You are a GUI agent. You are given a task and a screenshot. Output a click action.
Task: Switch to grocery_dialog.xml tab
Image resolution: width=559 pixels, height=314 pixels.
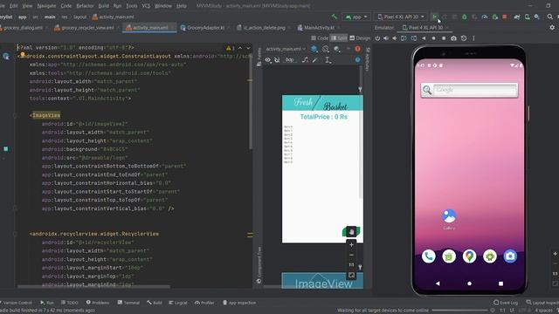22,27
